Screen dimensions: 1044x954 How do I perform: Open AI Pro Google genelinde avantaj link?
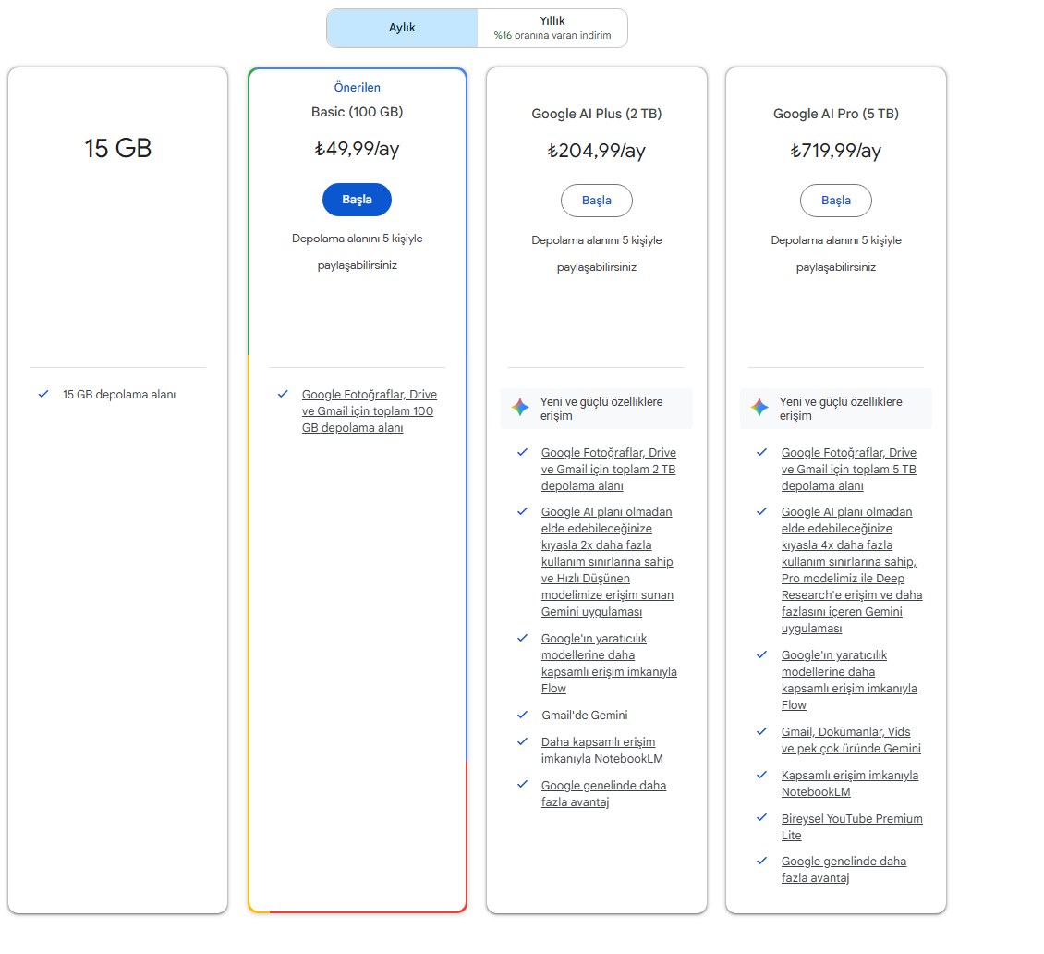tap(844, 869)
